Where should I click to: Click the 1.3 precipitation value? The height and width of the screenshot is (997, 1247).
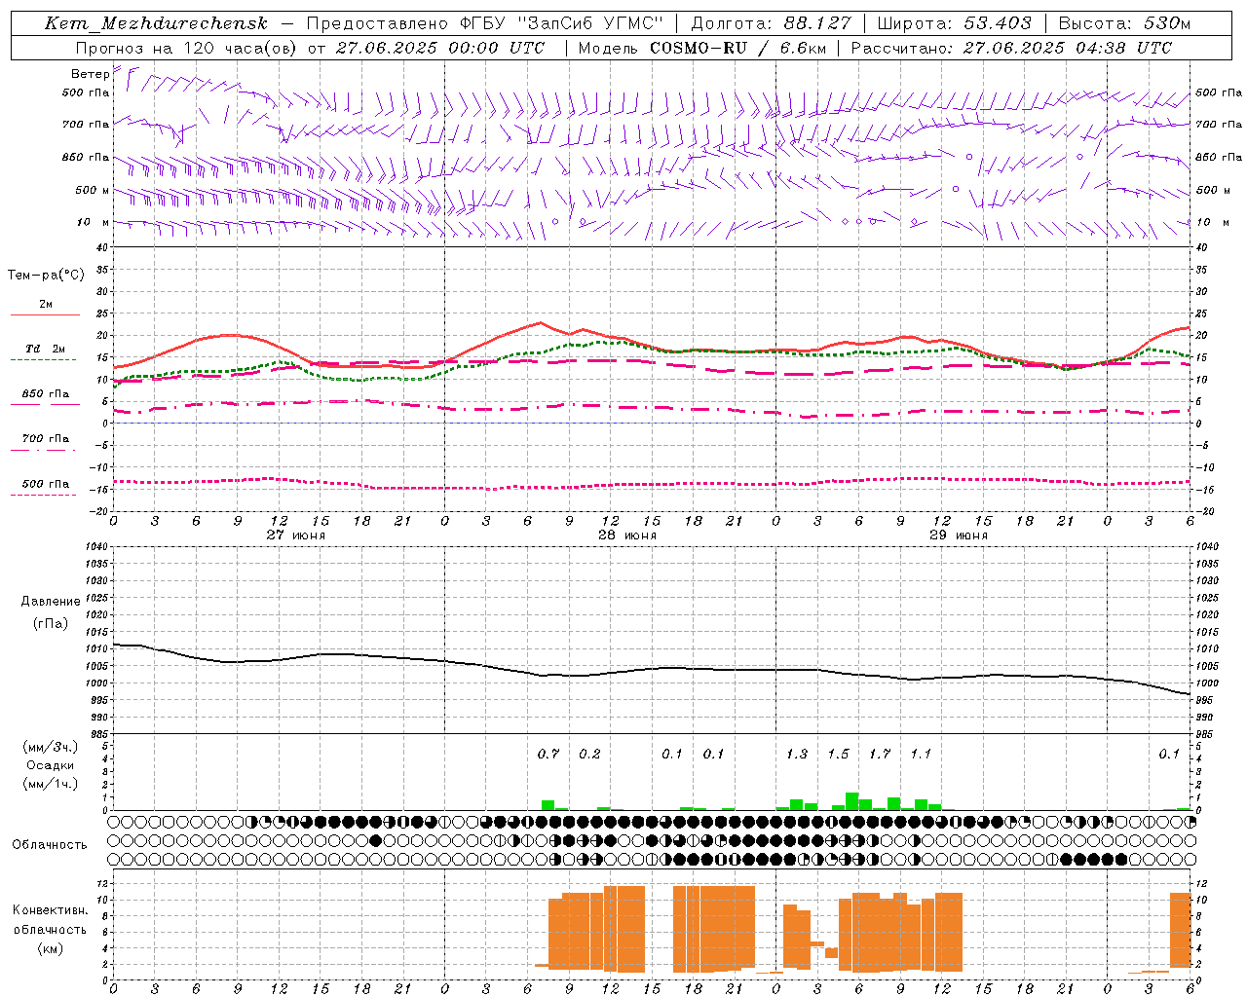click(797, 754)
